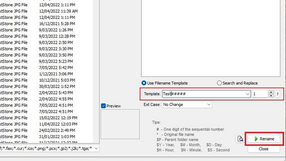Image resolution: width=286 pixels, height=161 pixels.
Task: Open the Ext Case dropdown
Action: point(187,105)
